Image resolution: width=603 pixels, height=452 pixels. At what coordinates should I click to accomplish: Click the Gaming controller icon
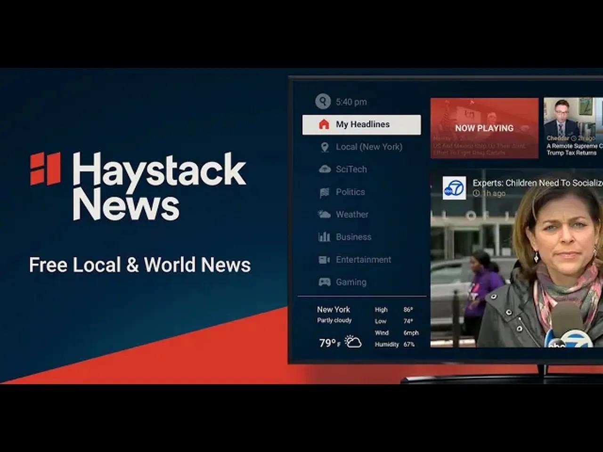pyautogui.click(x=324, y=282)
